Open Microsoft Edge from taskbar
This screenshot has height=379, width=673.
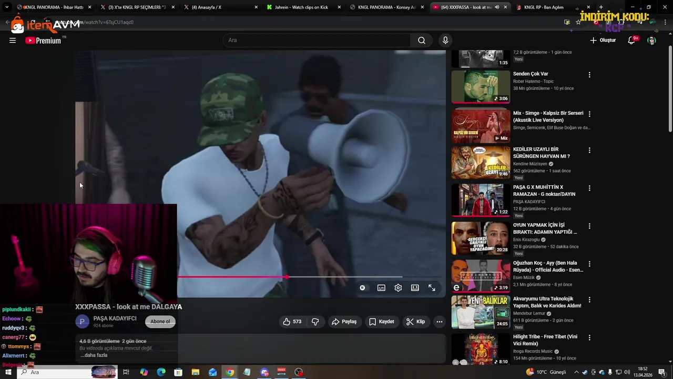point(161,372)
